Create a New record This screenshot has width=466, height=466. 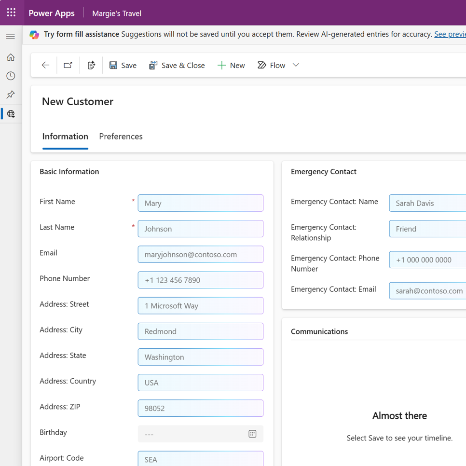[231, 66]
